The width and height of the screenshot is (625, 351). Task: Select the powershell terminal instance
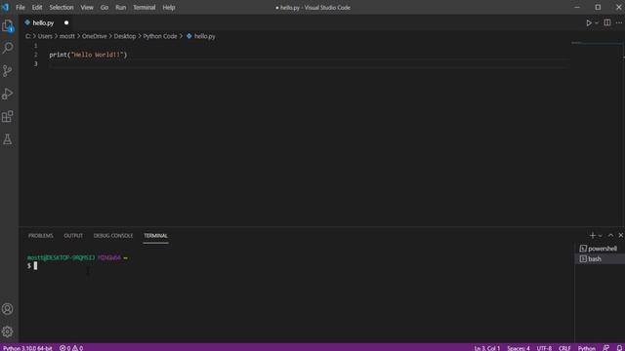[x=600, y=249]
